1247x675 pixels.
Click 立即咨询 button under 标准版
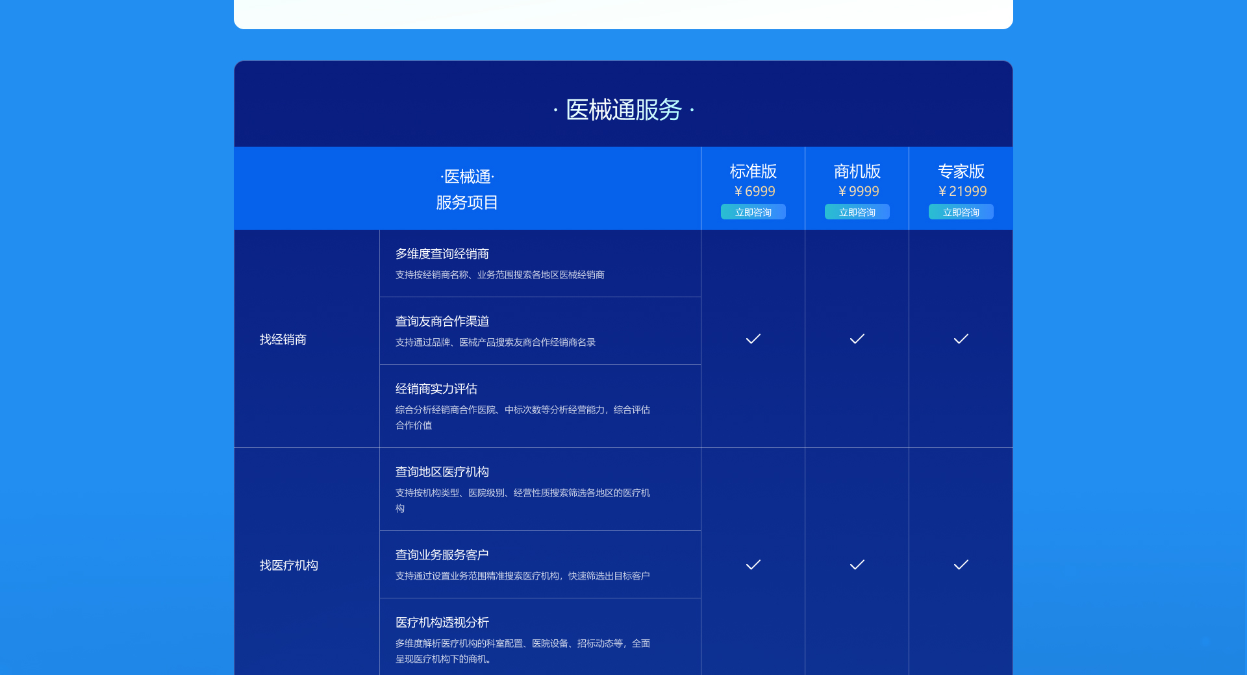click(x=753, y=212)
